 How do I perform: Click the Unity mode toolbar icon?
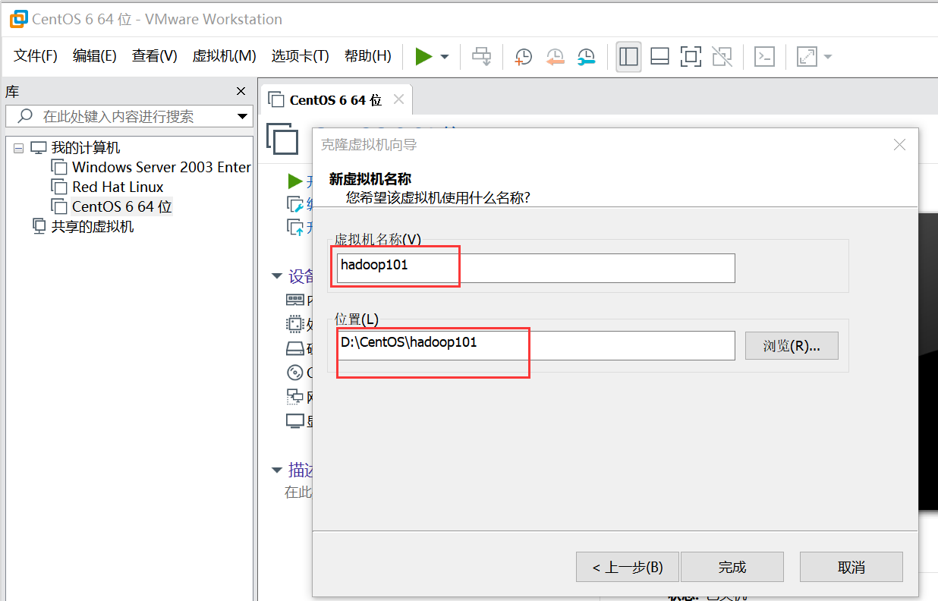(x=722, y=56)
